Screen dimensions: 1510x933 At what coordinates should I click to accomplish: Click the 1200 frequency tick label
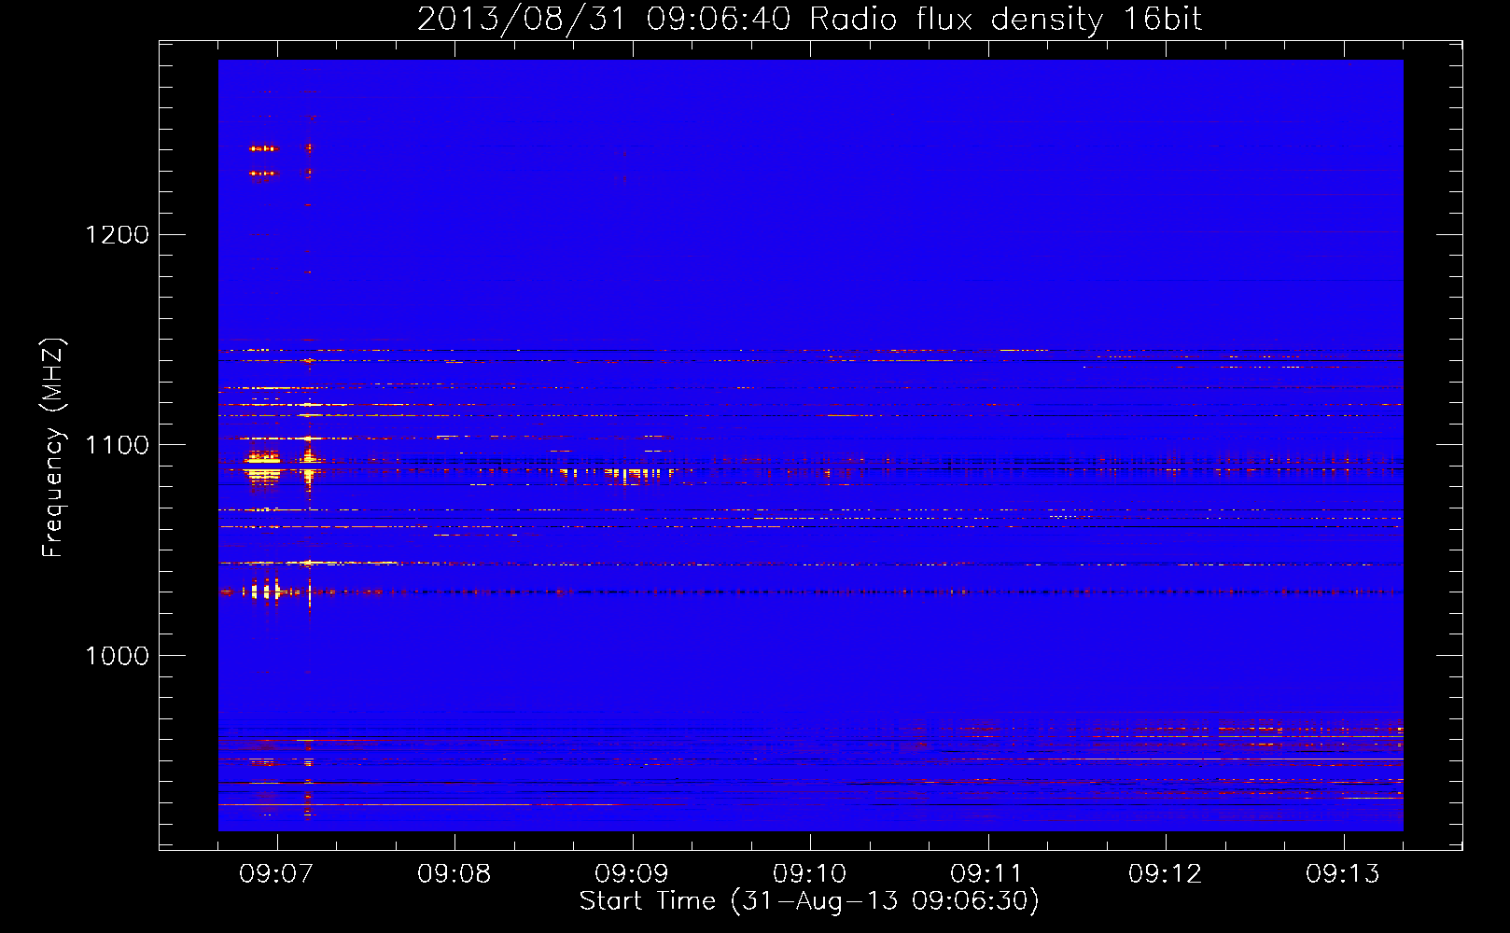click(x=117, y=234)
